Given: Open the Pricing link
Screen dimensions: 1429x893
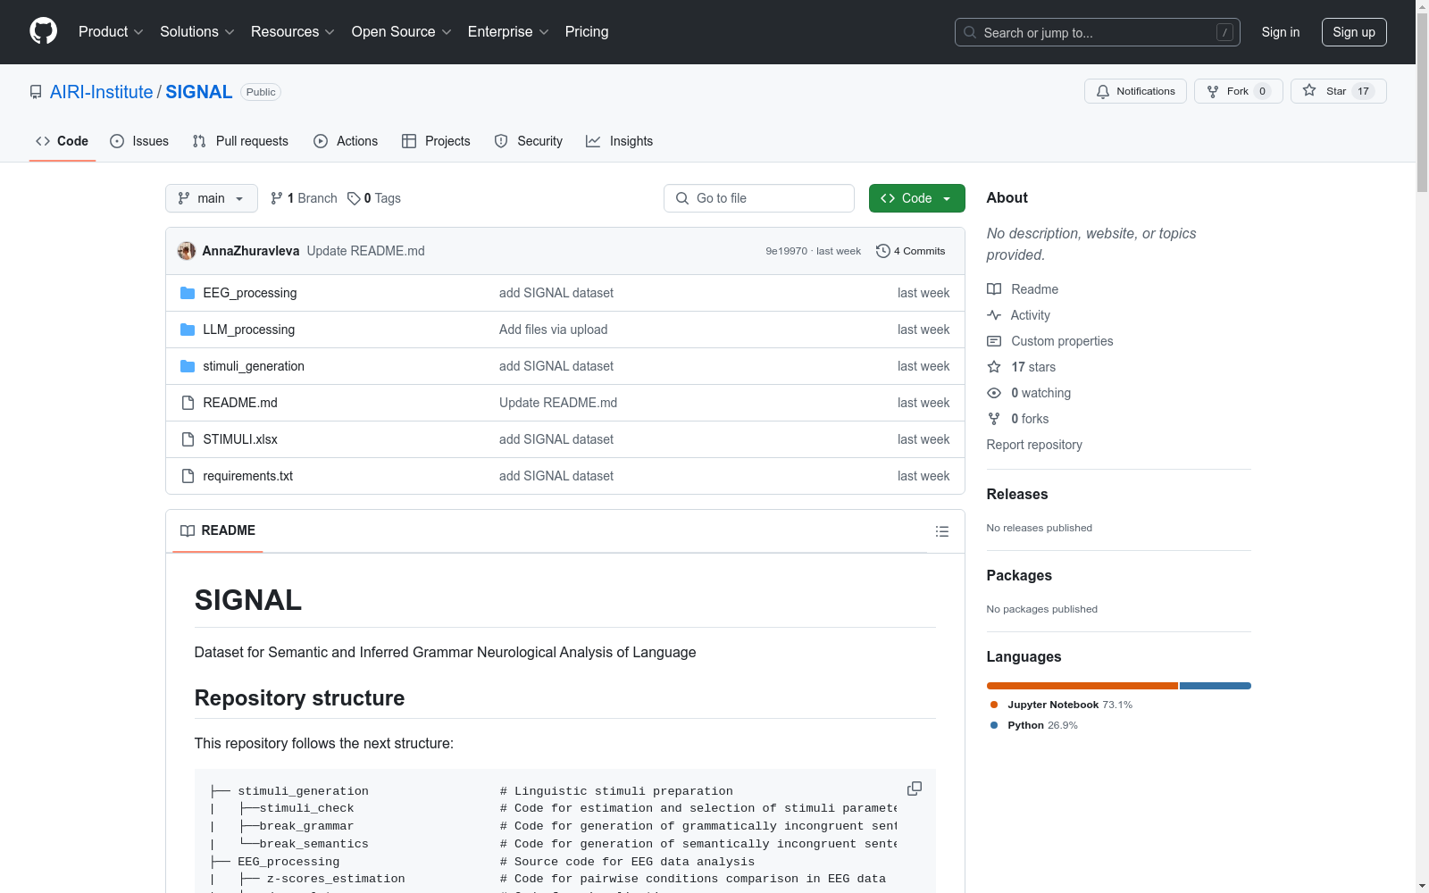Looking at the screenshot, I should click(x=587, y=31).
